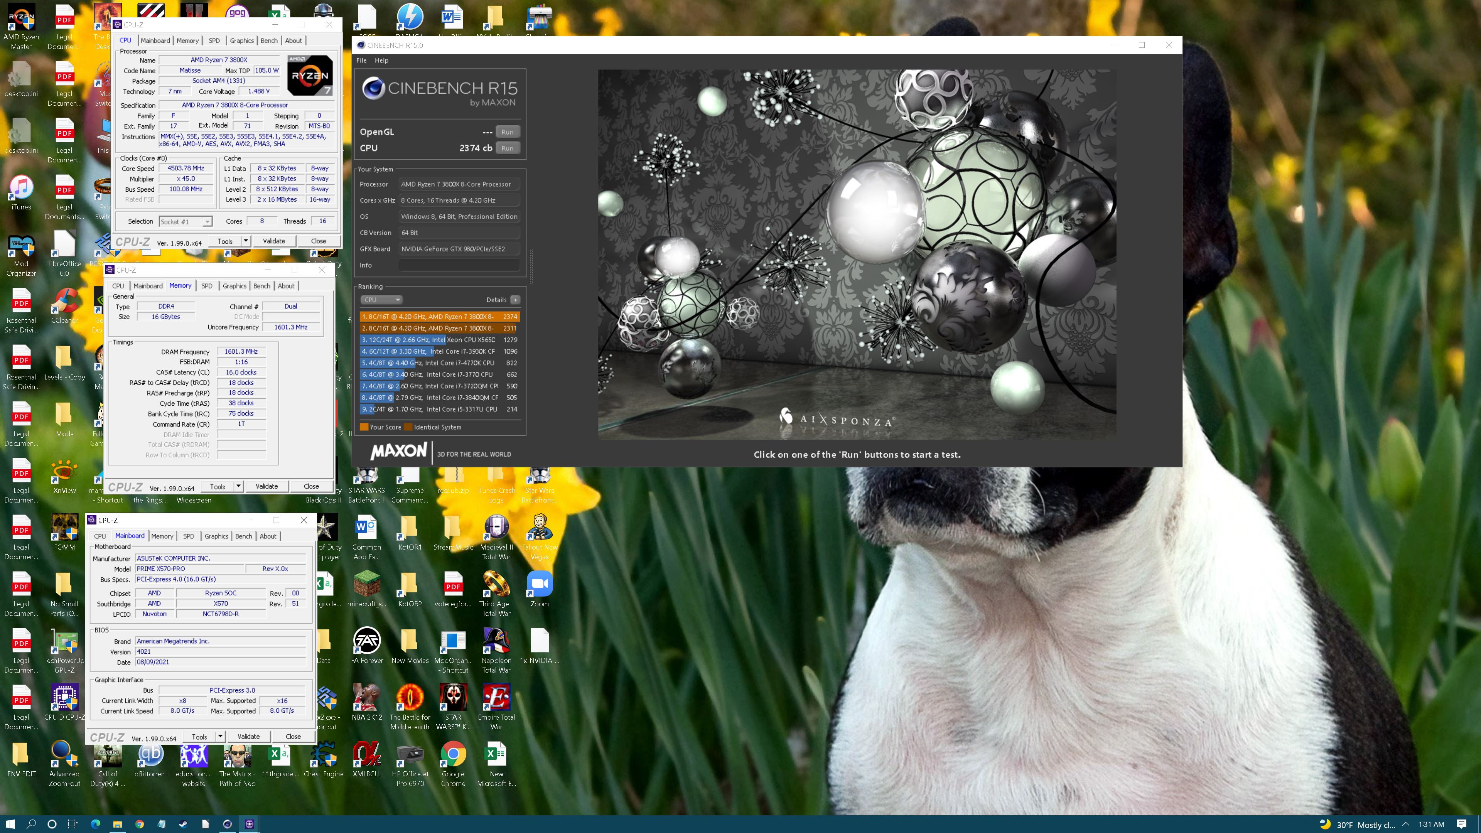
Task: Expand Cinebench ranking Details arrow
Action: [515, 300]
